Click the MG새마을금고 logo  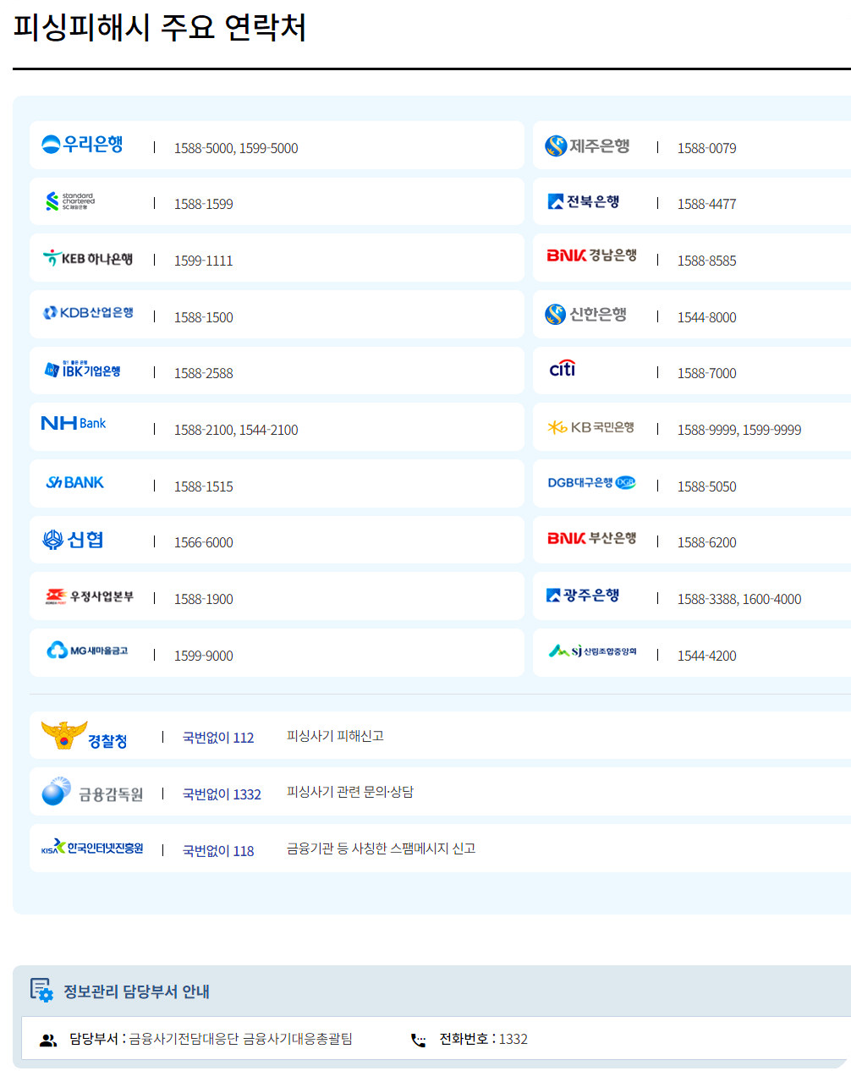tap(87, 651)
